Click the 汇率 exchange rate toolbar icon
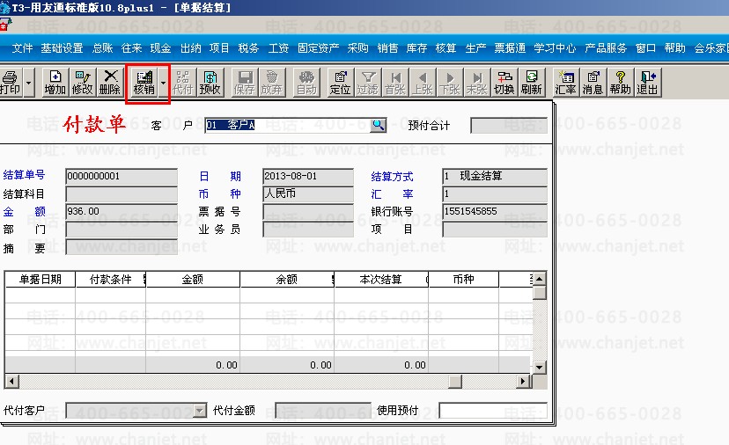729x445 pixels. coord(566,83)
